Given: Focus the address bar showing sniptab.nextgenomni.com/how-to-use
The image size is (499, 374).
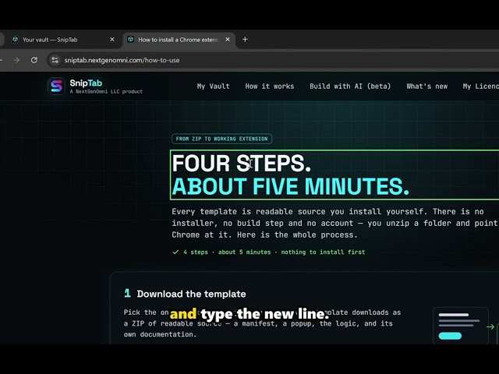Looking at the screenshot, I should tap(274, 60).
